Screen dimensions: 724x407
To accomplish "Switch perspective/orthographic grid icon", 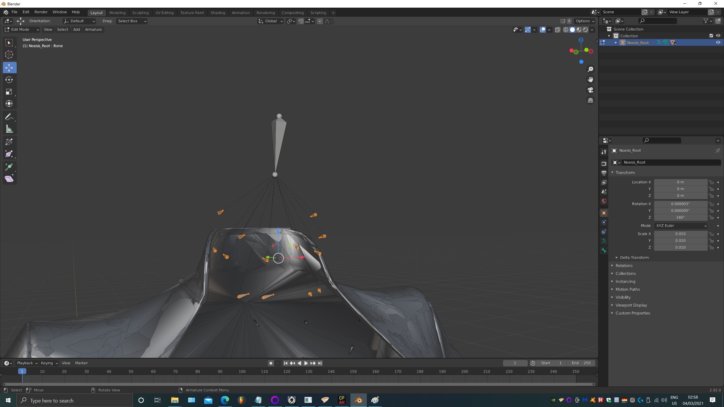I will (590, 100).
